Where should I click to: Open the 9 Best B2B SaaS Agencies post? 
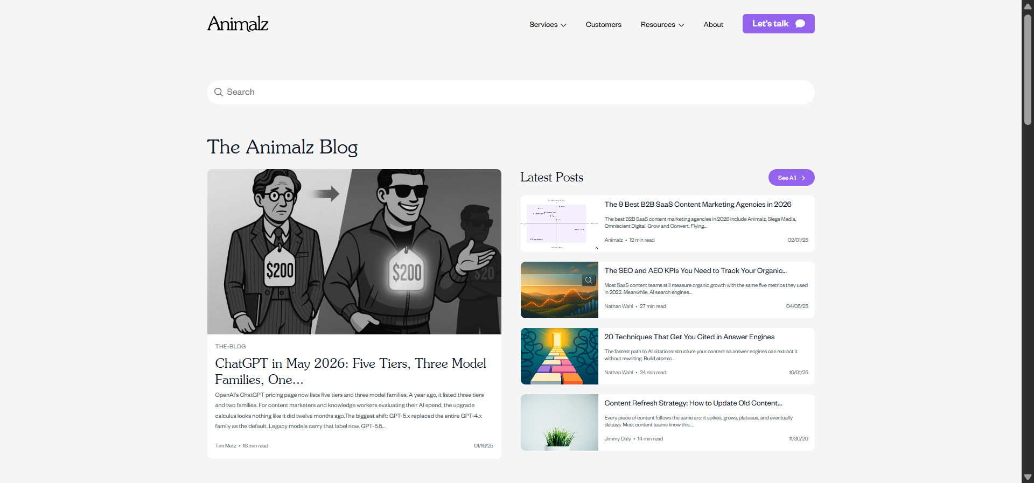point(697,205)
